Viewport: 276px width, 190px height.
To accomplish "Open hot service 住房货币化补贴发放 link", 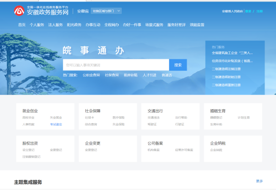I will tap(233, 61).
